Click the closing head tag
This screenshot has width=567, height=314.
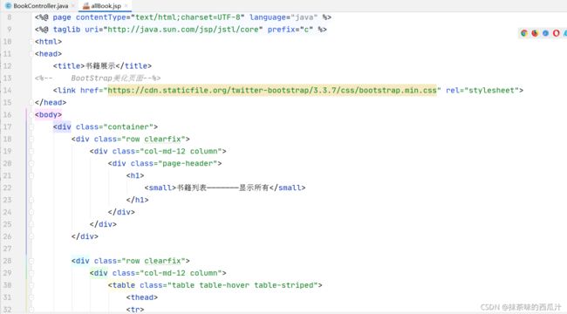51,102
